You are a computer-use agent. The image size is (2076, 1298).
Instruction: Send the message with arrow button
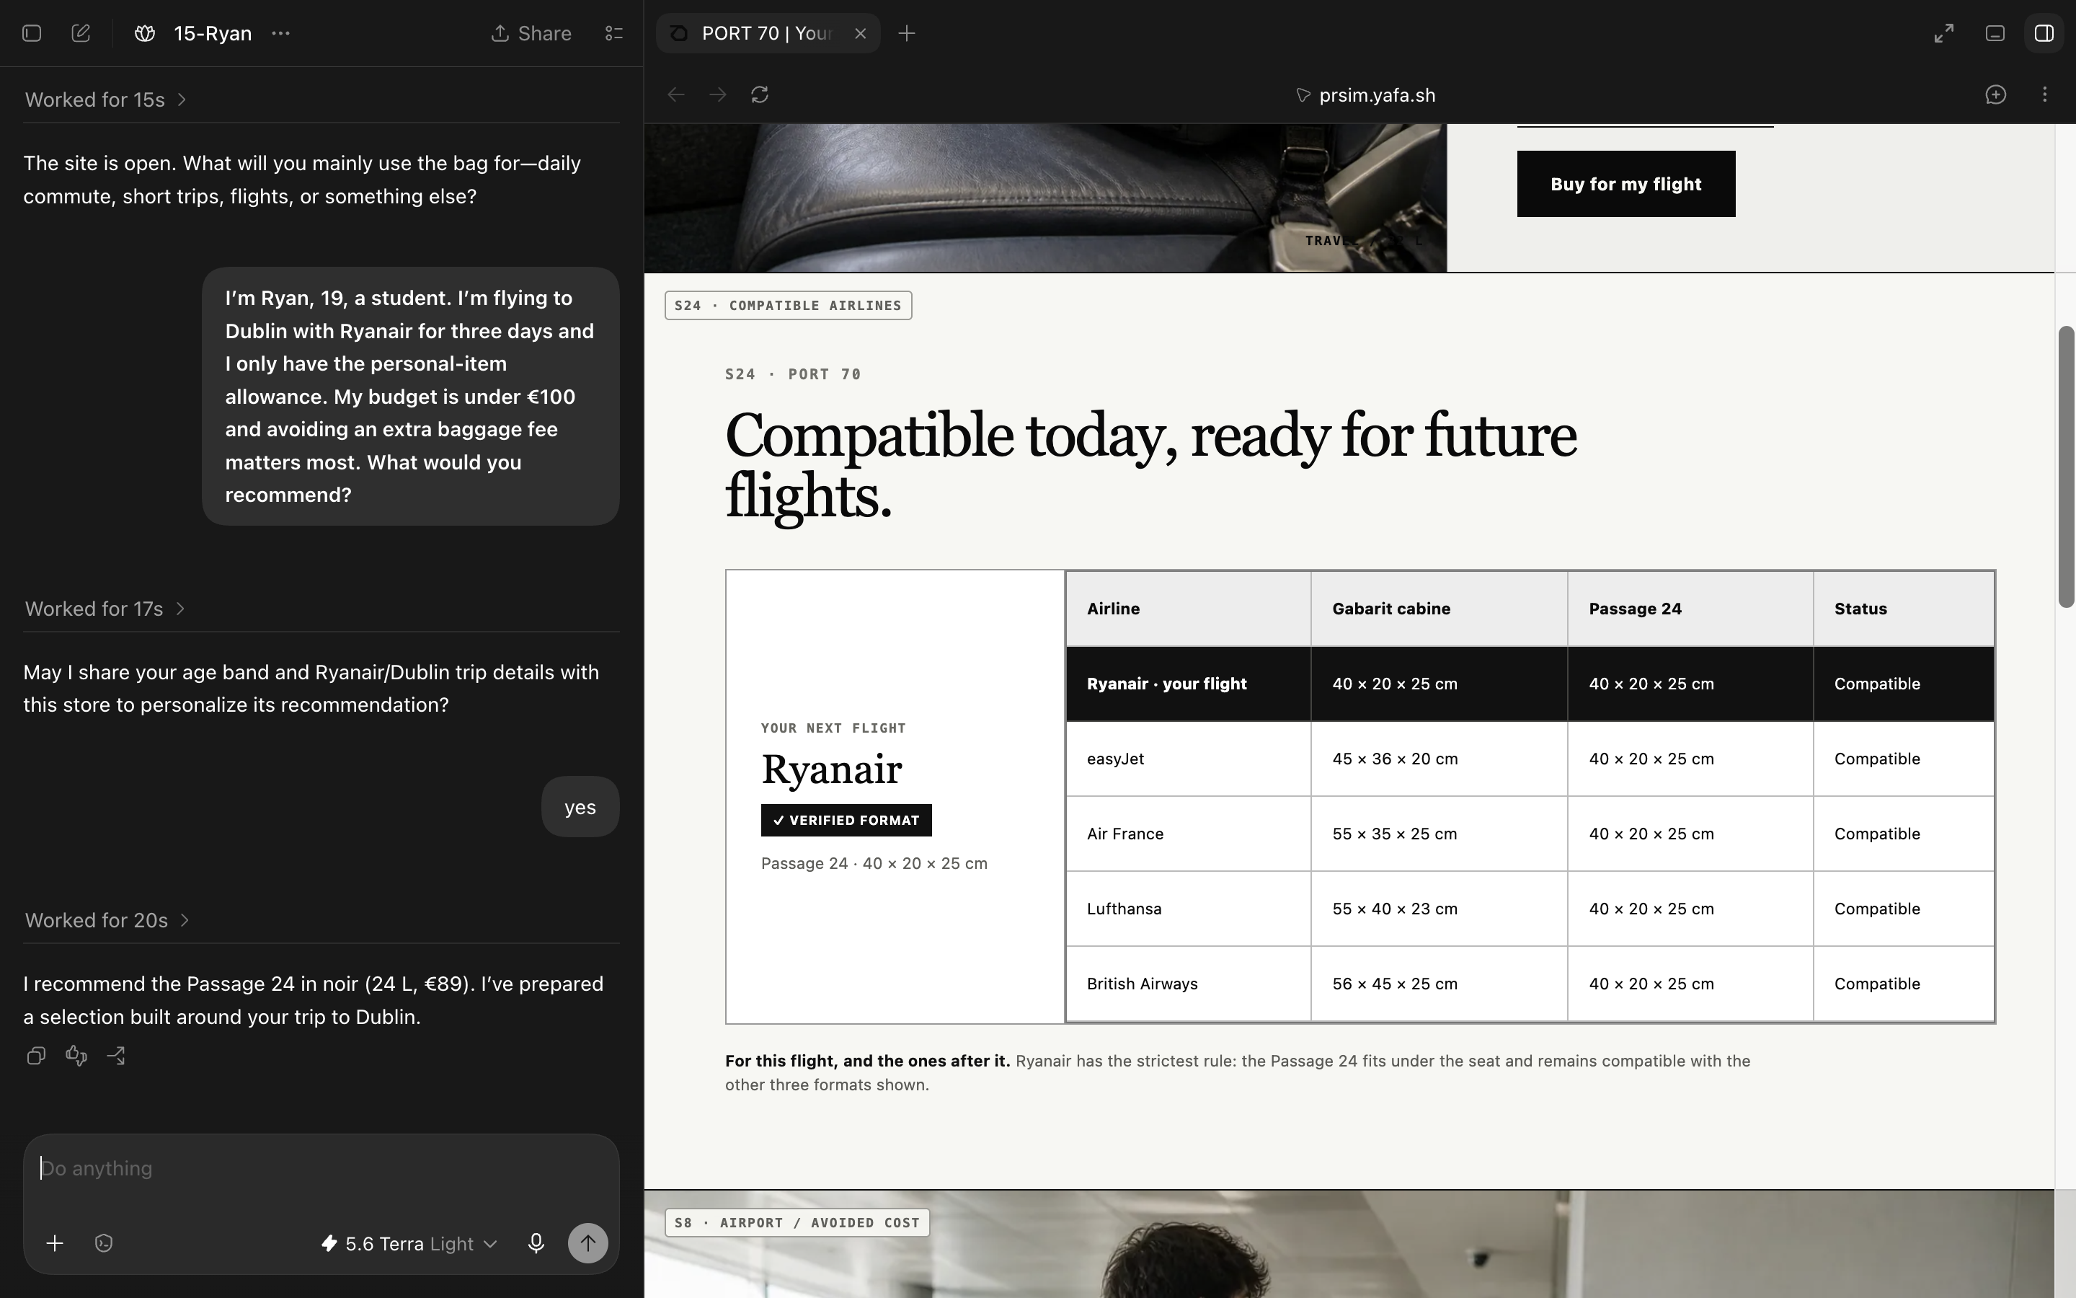tap(587, 1243)
